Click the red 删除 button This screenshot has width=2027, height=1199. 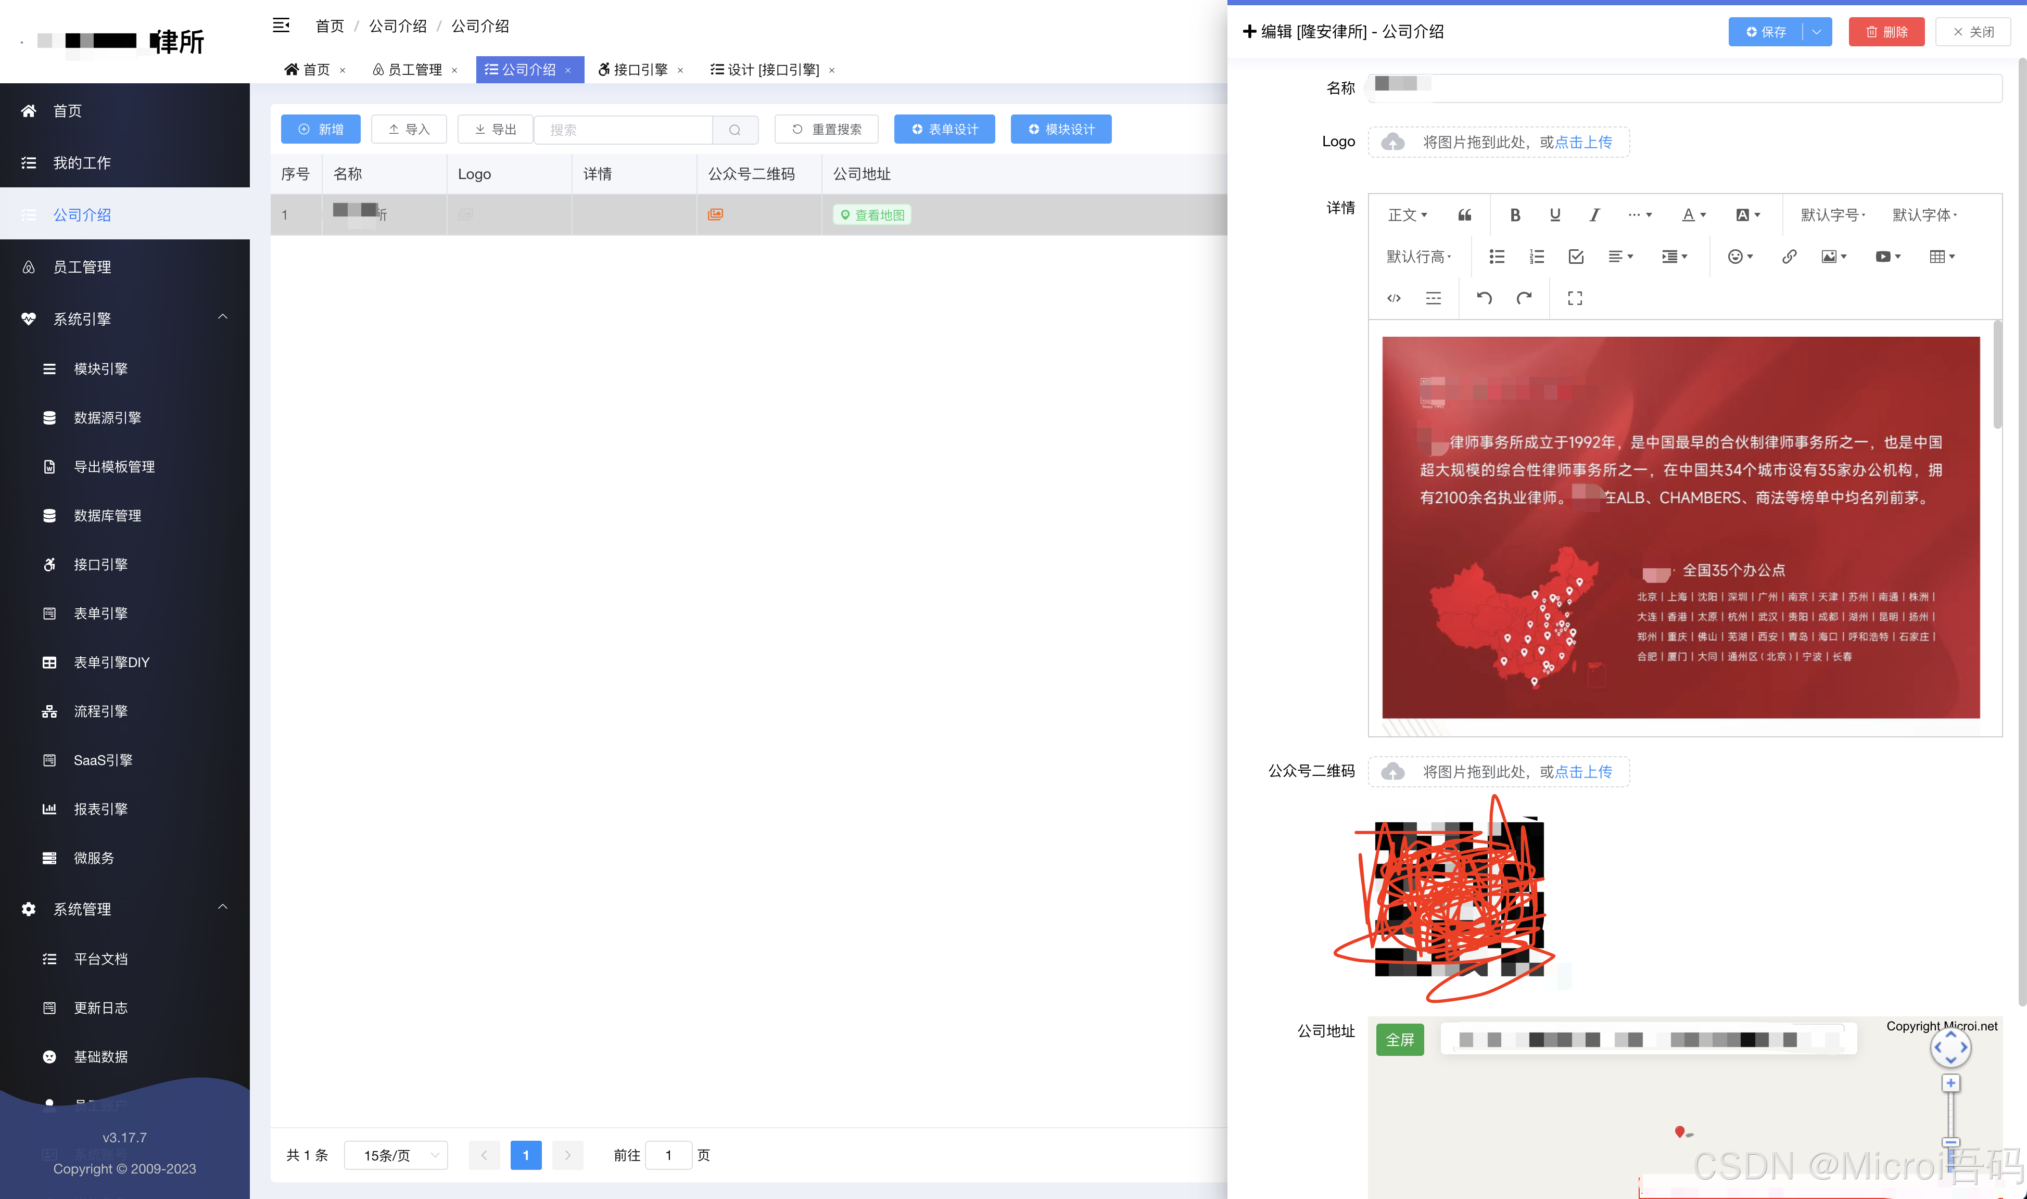click(1886, 32)
